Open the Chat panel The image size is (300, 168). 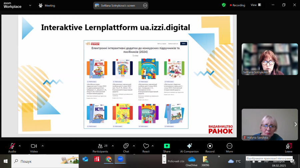coord(126,148)
